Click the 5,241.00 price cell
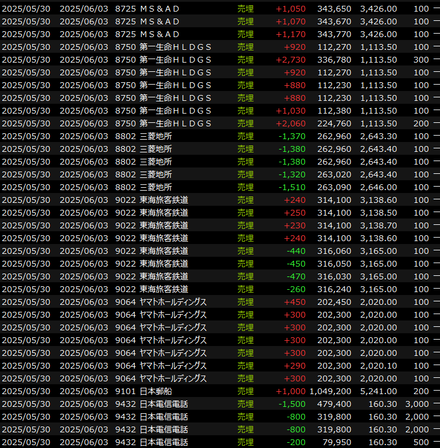This screenshot has height=448, width=440. click(378, 391)
